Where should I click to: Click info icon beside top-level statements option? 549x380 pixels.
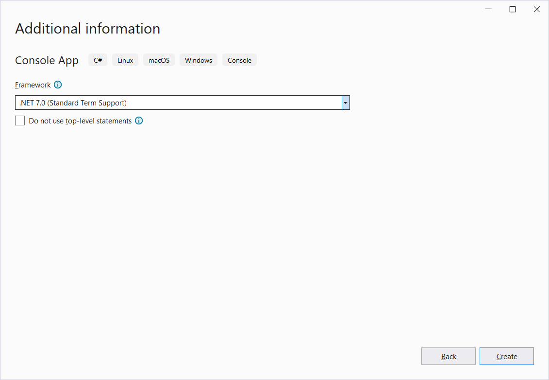pos(139,121)
